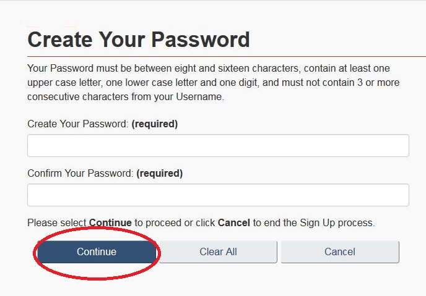Cancel the Sign Up process button
Image resolution: width=426 pixels, height=296 pixels.
[340, 252]
